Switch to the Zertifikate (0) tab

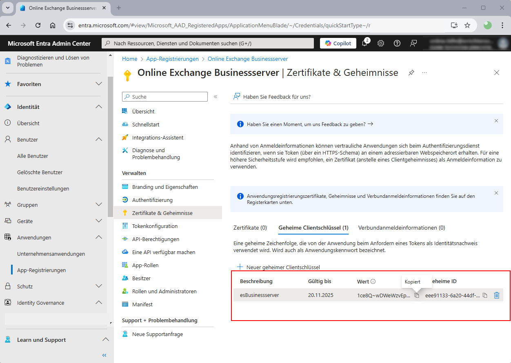tap(250, 228)
